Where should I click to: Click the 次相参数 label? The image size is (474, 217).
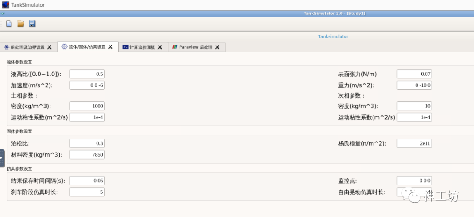(351, 96)
